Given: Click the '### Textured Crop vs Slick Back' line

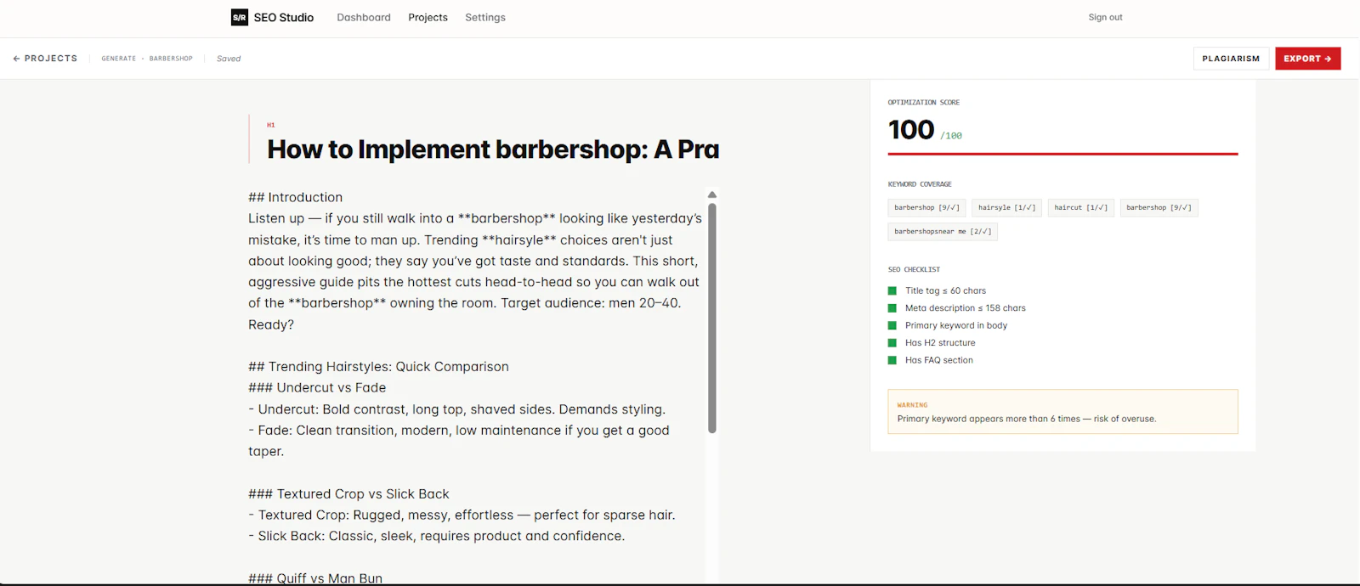Looking at the screenshot, I should [348, 493].
